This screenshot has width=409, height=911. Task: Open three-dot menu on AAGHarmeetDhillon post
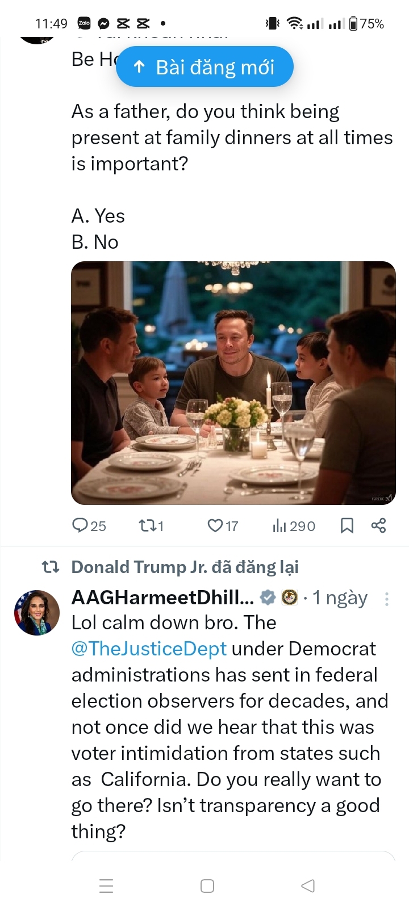coord(387,599)
